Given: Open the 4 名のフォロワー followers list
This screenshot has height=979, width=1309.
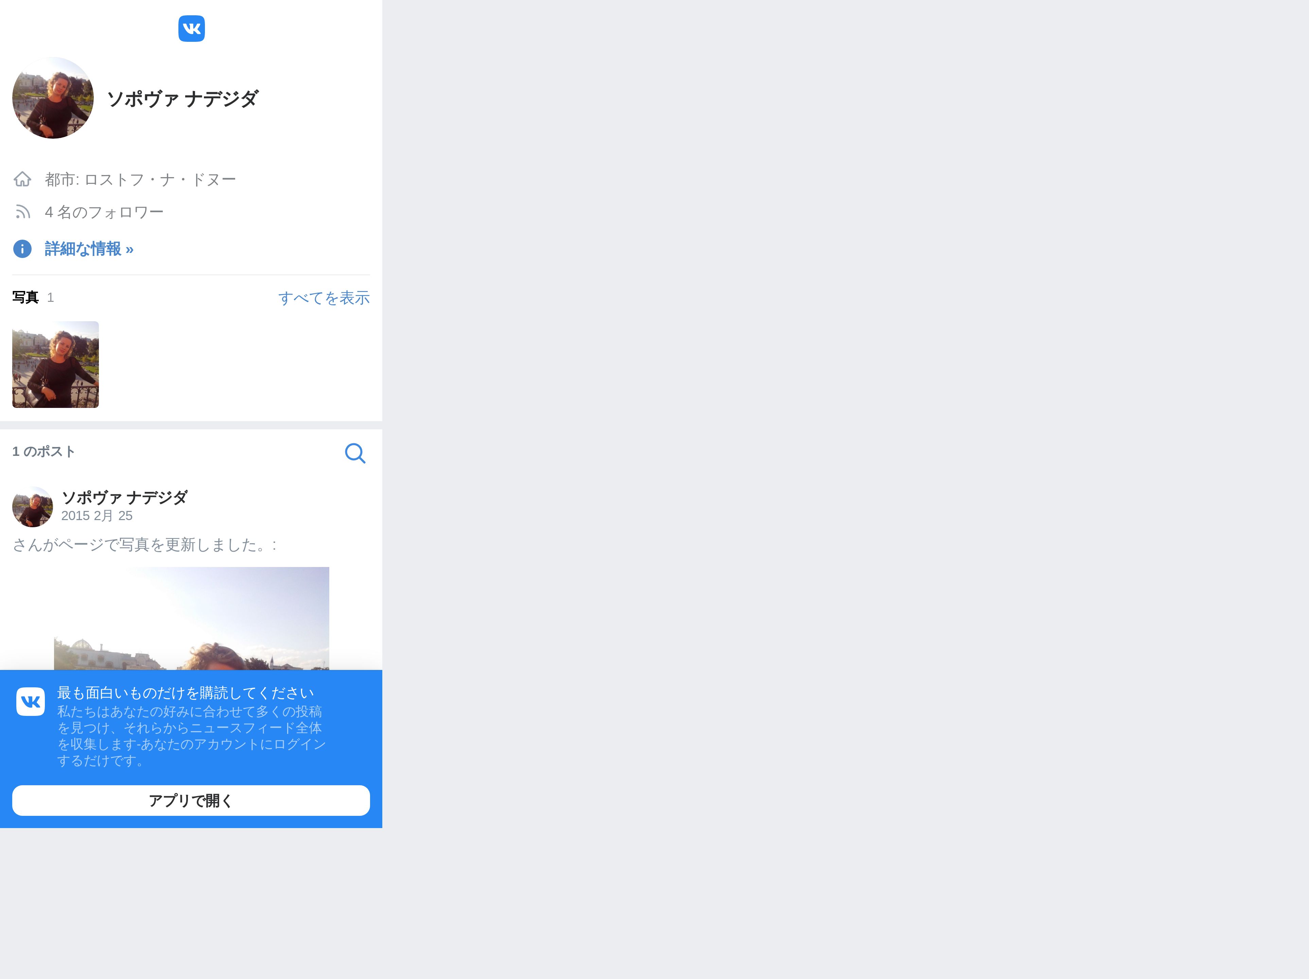Looking at the screenshot, I should pos(104,212).
